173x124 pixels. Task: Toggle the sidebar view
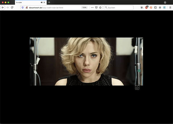point(155,8)
